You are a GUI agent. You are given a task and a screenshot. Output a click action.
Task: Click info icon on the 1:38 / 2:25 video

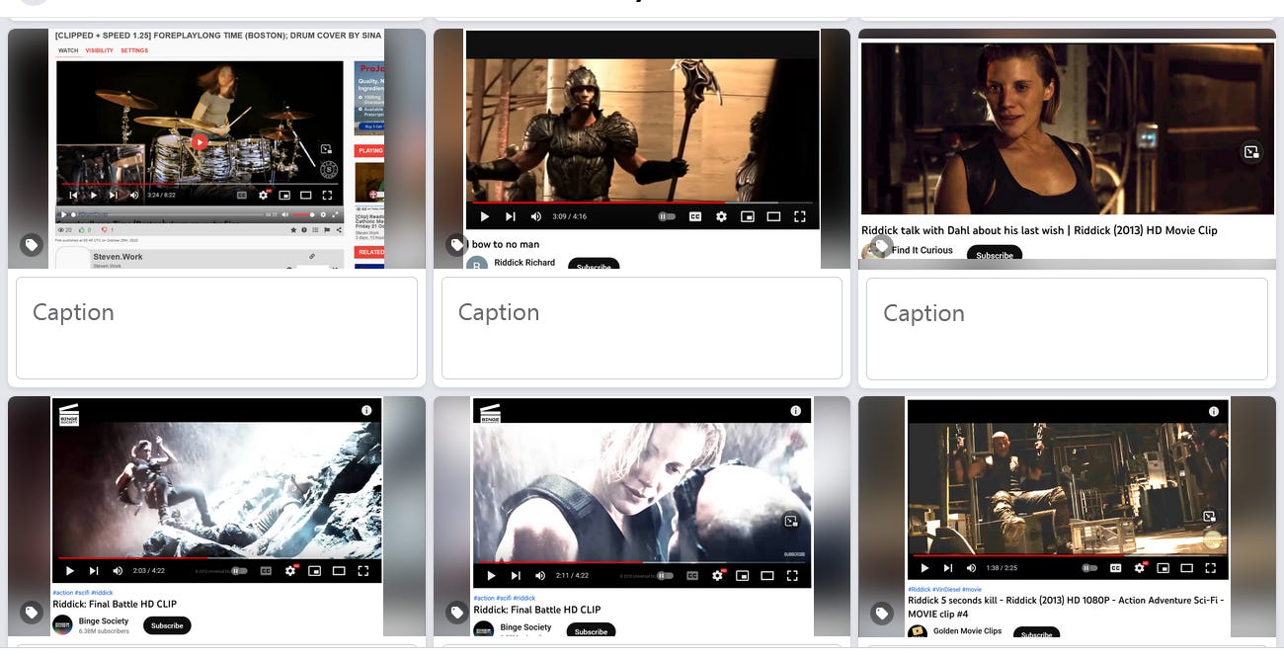pos(1214,411)
